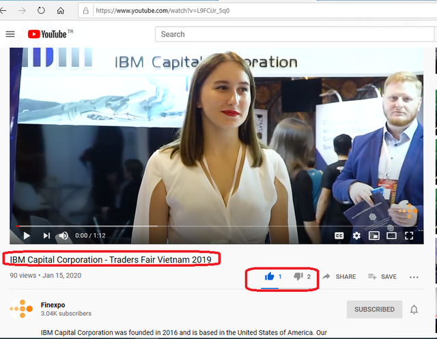Toggle notifications with the bell icon
This screenshot has width=437, height=339.
(x=414, y=310)
